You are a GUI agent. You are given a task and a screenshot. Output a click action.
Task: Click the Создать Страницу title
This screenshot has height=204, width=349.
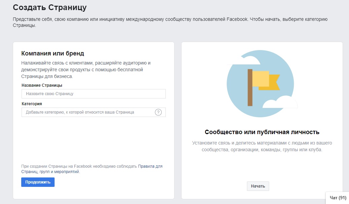pyautogui.click(x=50, y=7)
